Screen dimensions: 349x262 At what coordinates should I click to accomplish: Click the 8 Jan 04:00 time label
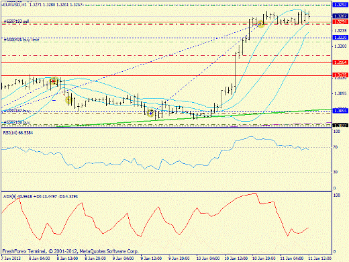point(40,259)
